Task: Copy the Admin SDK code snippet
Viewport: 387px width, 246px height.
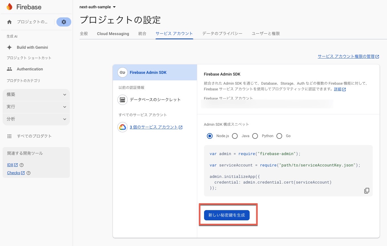Action: pyautogui.click(x=367, y=191)
